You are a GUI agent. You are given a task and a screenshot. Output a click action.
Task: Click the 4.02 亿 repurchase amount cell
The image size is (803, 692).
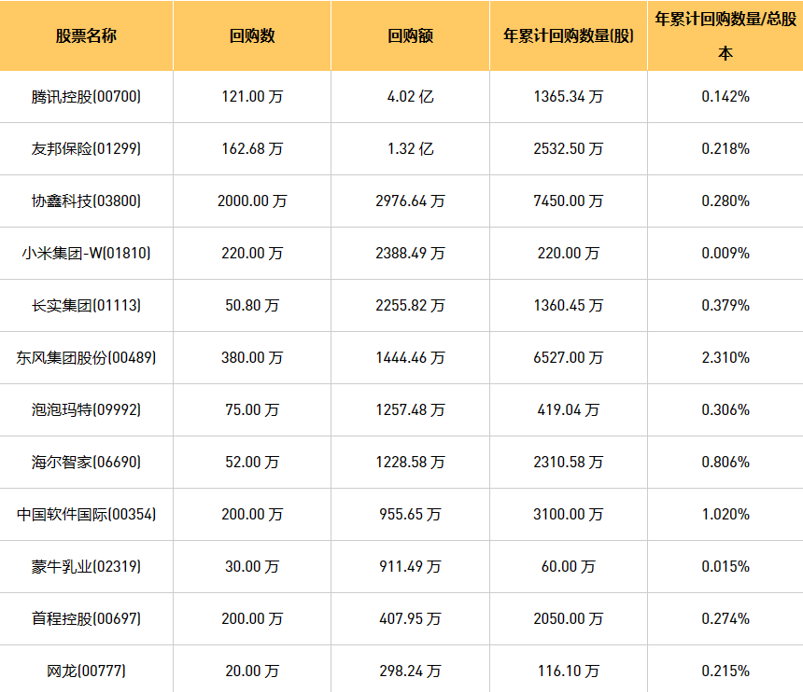410,96
